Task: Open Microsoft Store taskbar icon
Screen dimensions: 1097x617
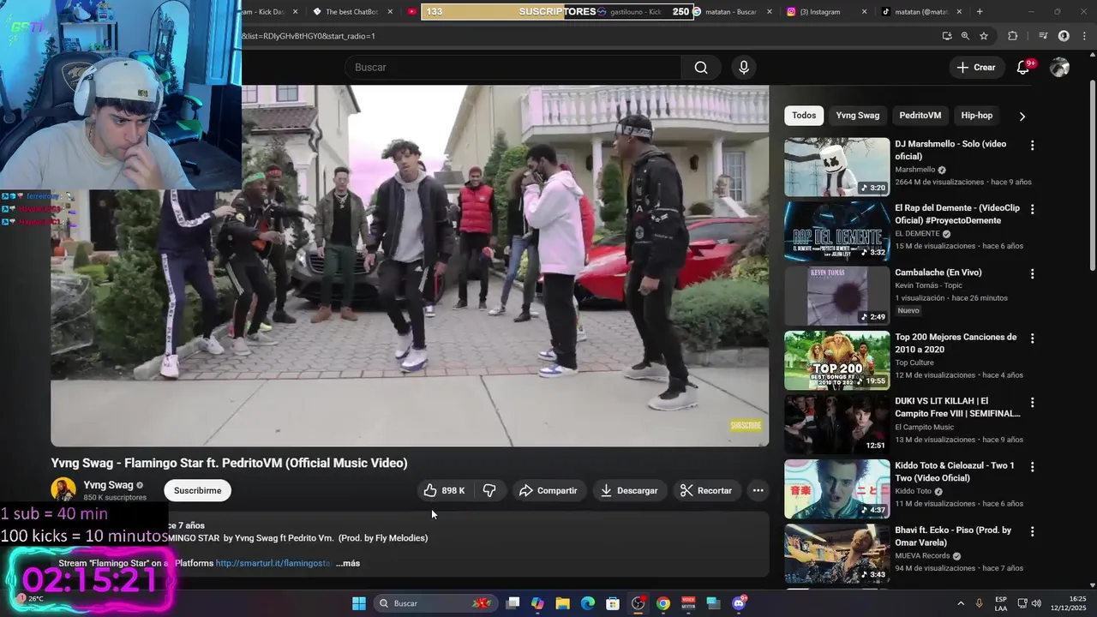Action: coord(613,603)
